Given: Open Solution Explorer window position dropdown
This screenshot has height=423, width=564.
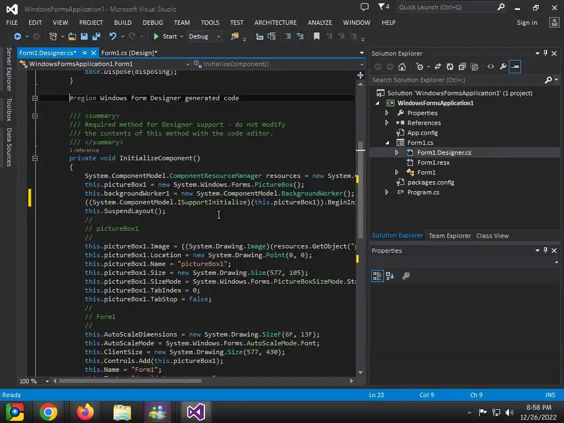Looking at the screenshot, I should click(538, 53).
